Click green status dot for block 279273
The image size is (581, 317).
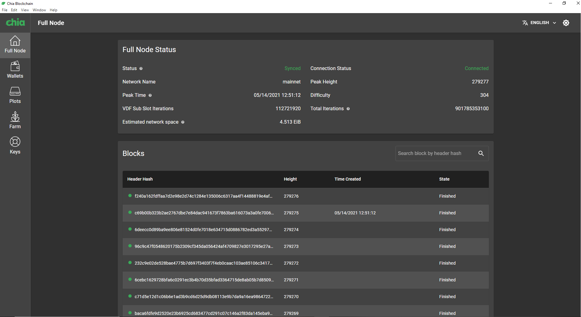pyautogui.click(x=130, y=246)
